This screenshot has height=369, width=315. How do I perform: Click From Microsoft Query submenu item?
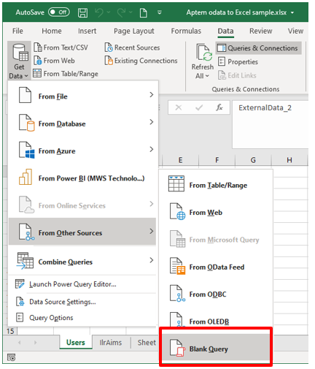[216, 240]
